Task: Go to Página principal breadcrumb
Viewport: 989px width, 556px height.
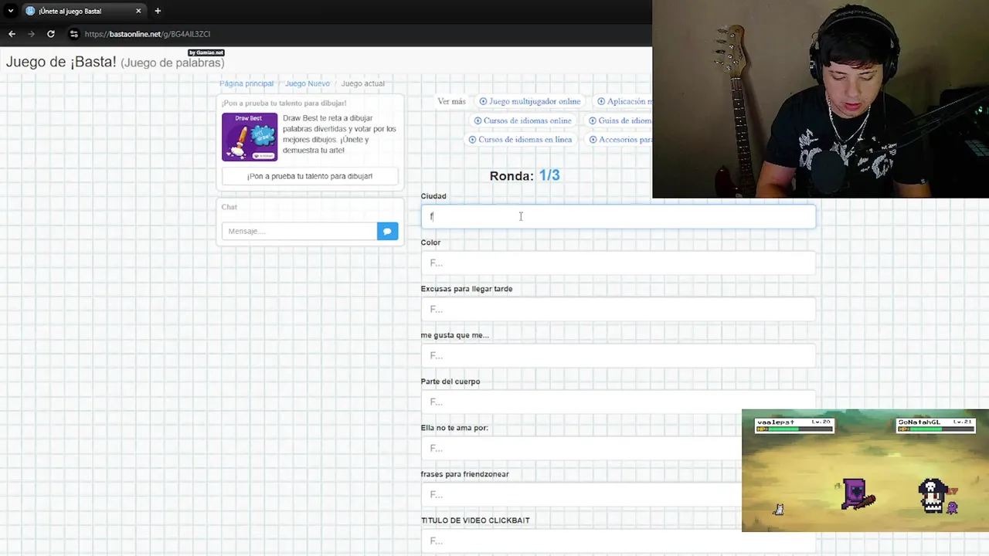Action: (246, 83)
